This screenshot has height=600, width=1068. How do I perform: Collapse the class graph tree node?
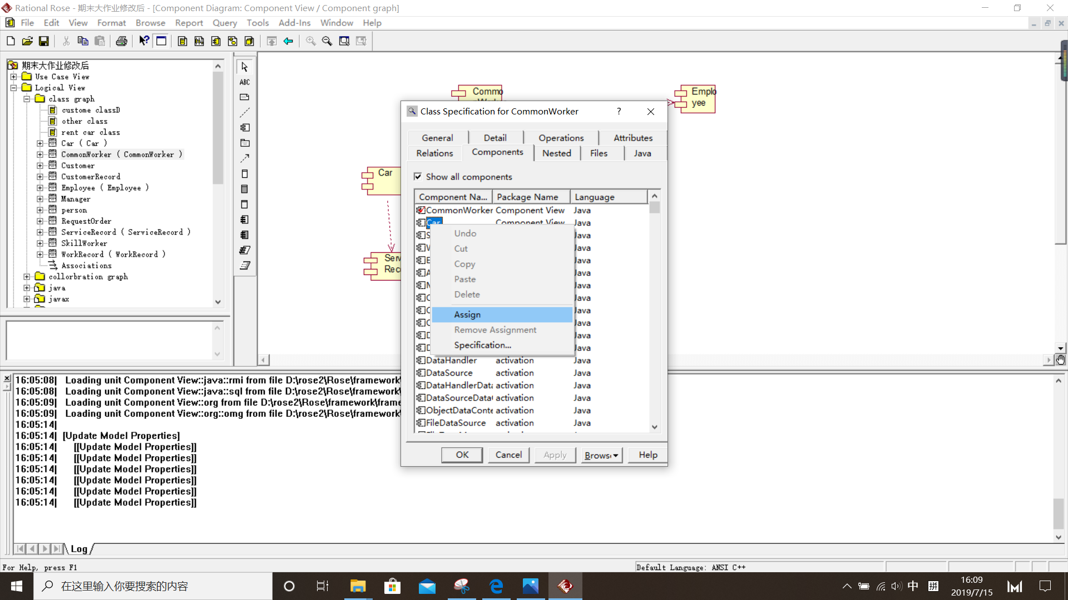(x=27, y=99)
